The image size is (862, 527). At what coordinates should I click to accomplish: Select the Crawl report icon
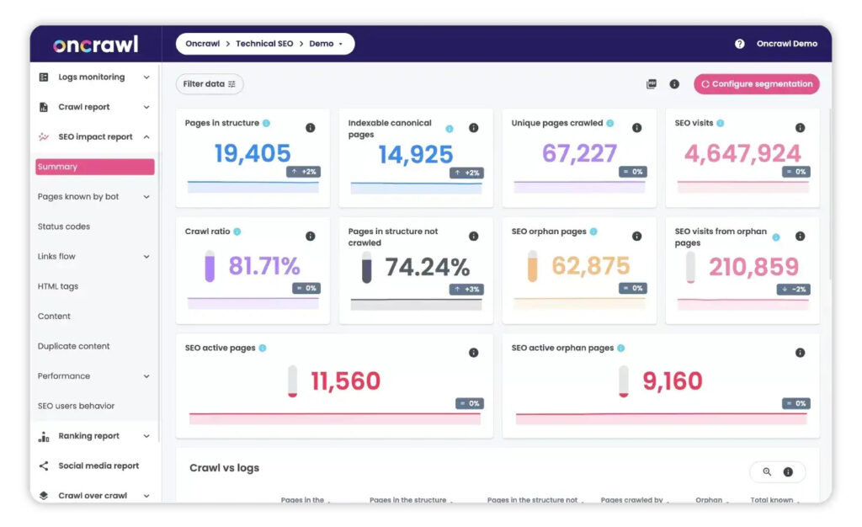(x=42, y=106)
